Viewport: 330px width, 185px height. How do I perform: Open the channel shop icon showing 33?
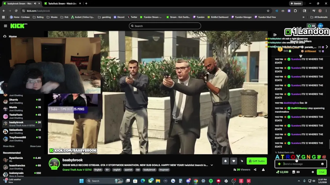[x=296, y=172]
